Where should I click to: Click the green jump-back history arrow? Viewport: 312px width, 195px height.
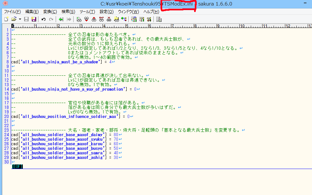(61, 19)
